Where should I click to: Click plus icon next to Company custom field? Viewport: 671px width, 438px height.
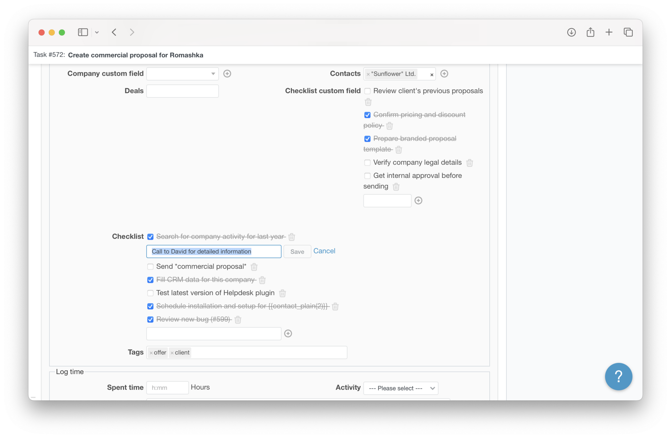[227, 74]
